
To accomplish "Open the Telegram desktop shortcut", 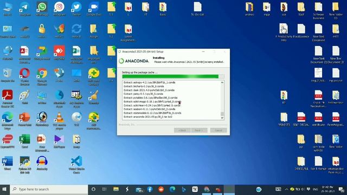I will 24,9.
